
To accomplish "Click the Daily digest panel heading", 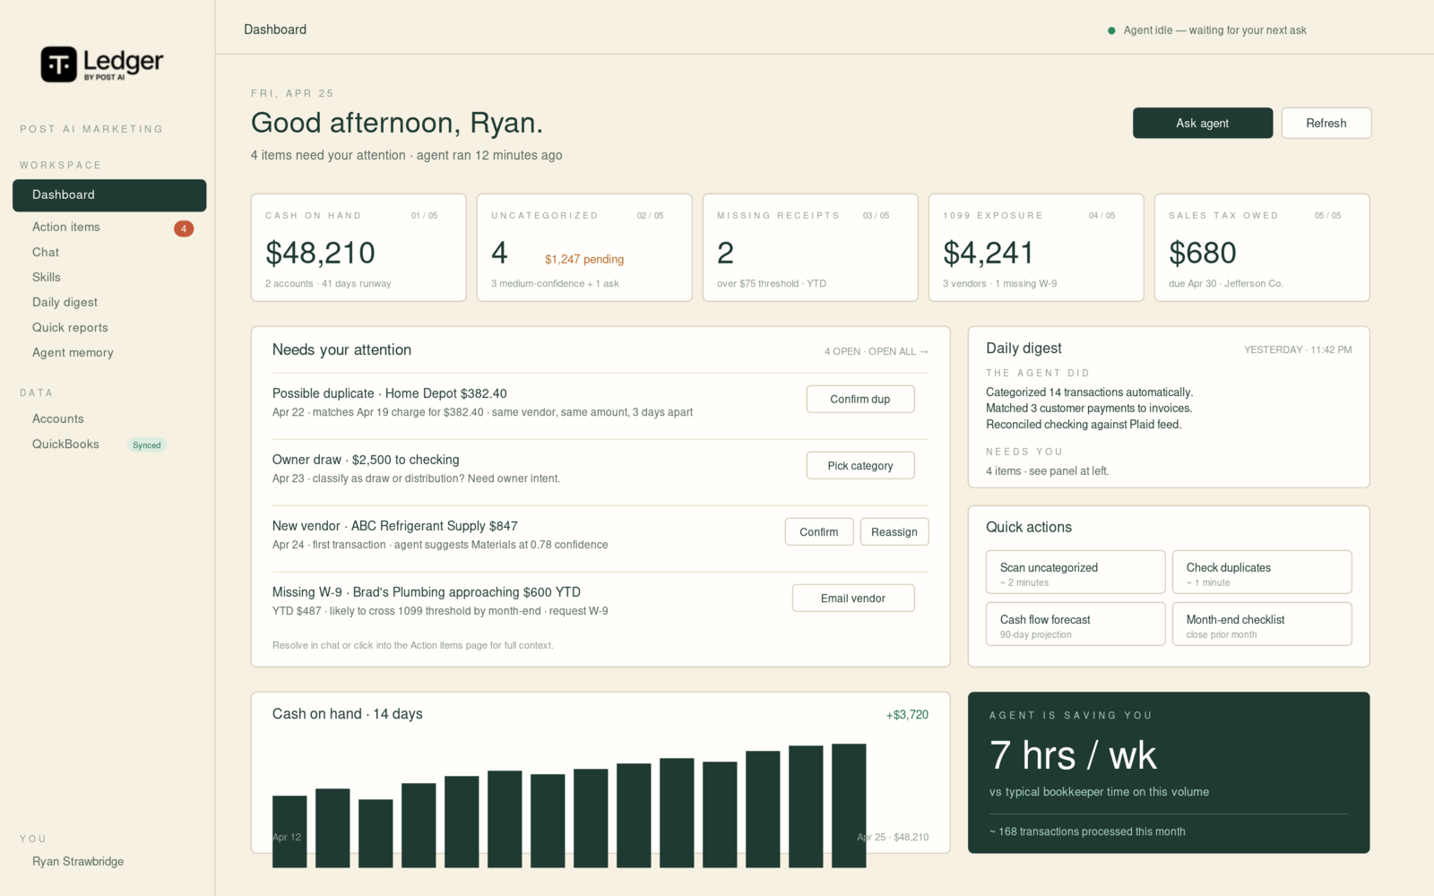I will pyautogui.click(x=1024, y=349).
